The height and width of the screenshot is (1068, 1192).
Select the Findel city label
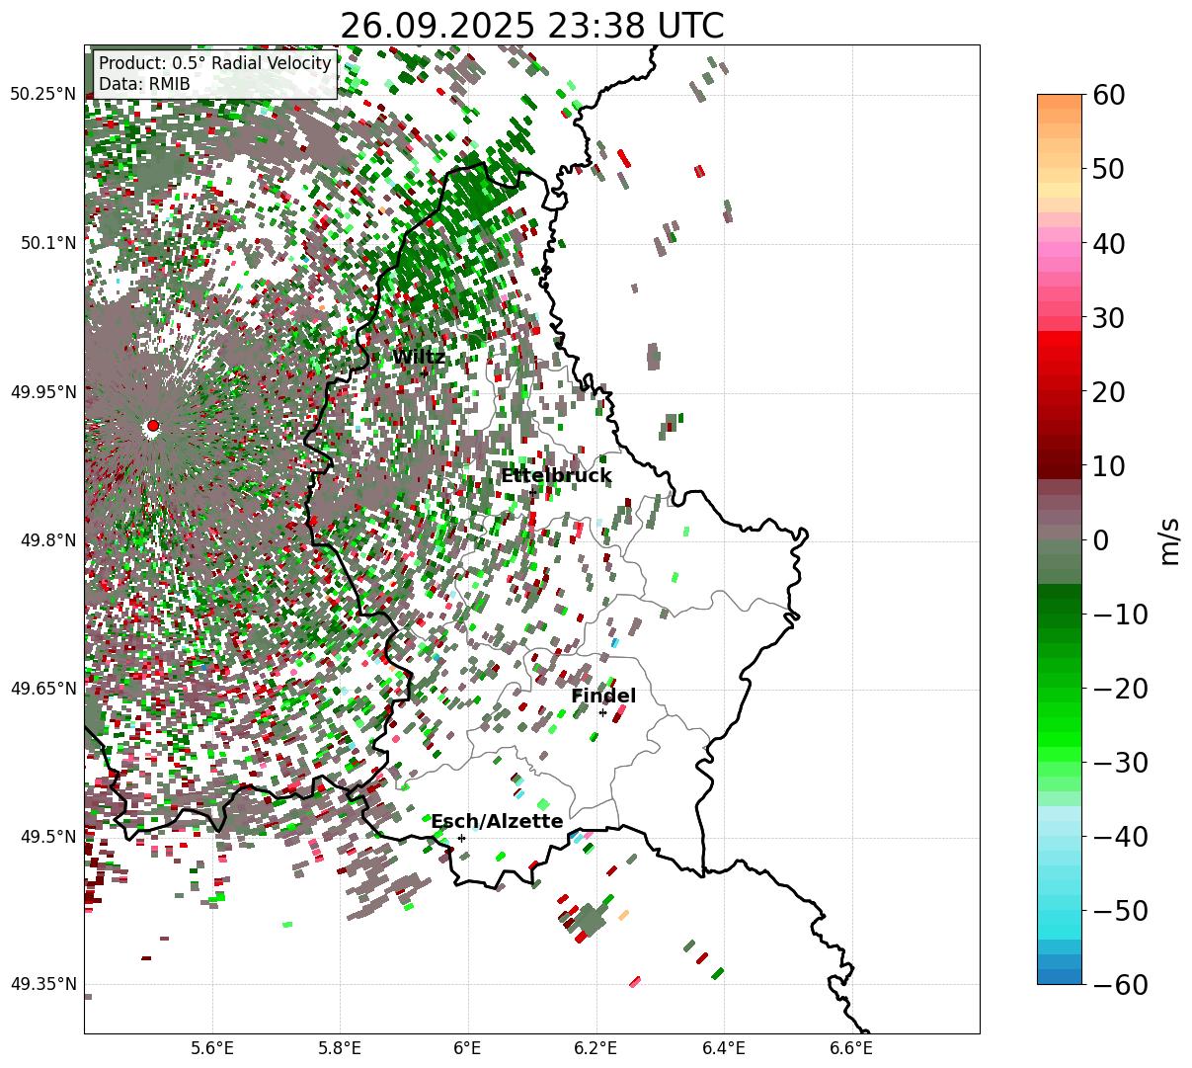tap(603, 697)
